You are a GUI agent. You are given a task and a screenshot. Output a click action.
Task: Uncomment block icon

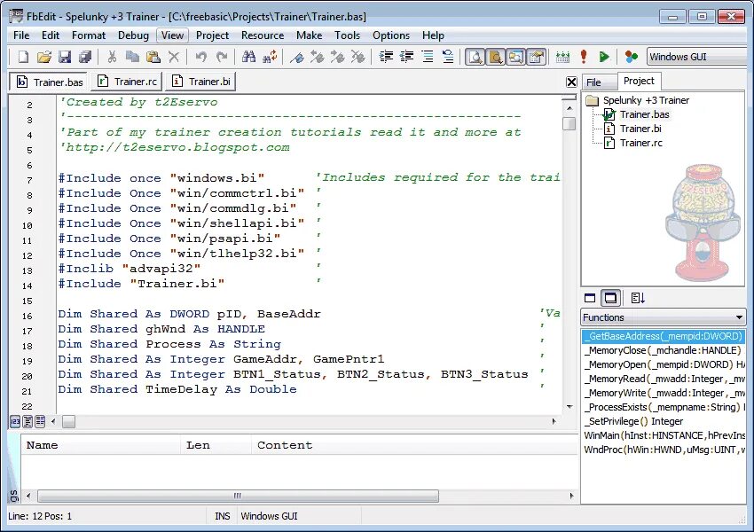click(x=448, y=57)
